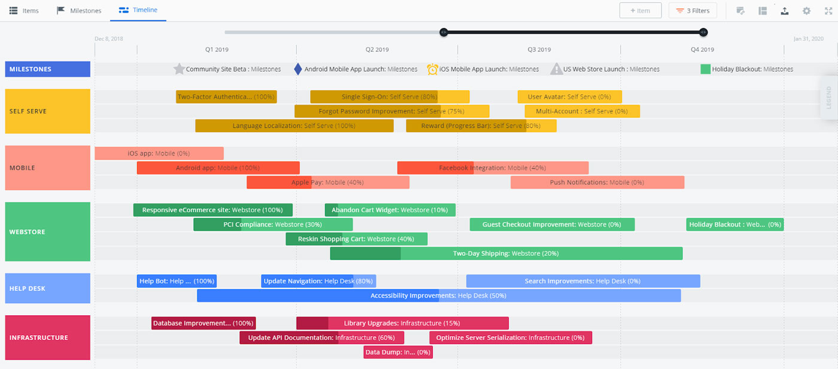Viewport: 838px width, 369px height.
Task: Click the layout view icon in toolbar
Action: [762, 11]
